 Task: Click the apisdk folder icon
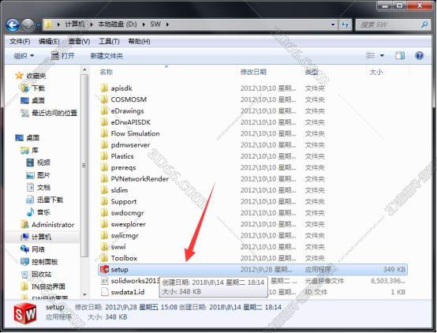coord(104,88)
